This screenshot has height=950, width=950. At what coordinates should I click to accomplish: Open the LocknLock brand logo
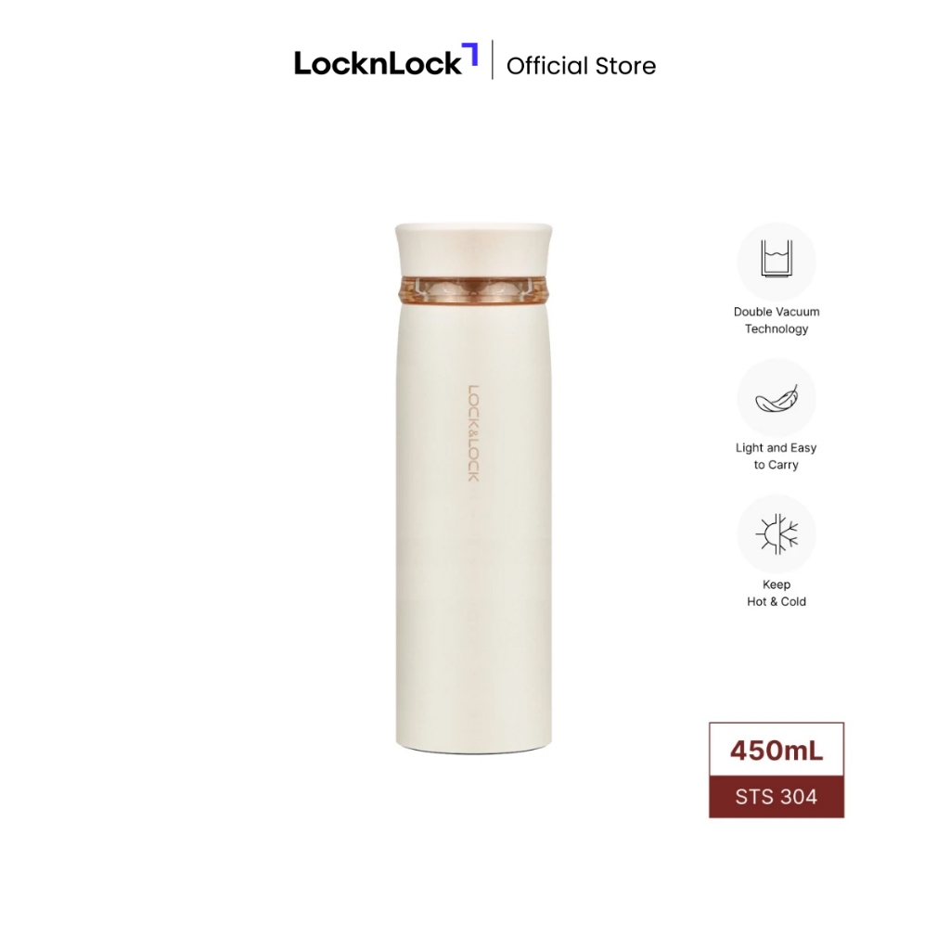(x=386, y=60)
